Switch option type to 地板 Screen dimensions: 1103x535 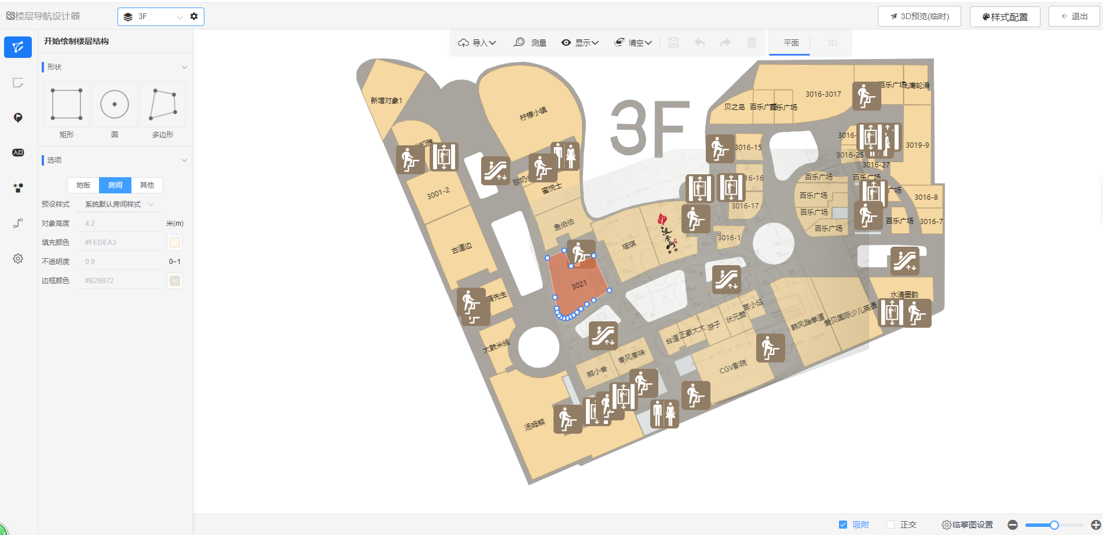coord(83,185)
